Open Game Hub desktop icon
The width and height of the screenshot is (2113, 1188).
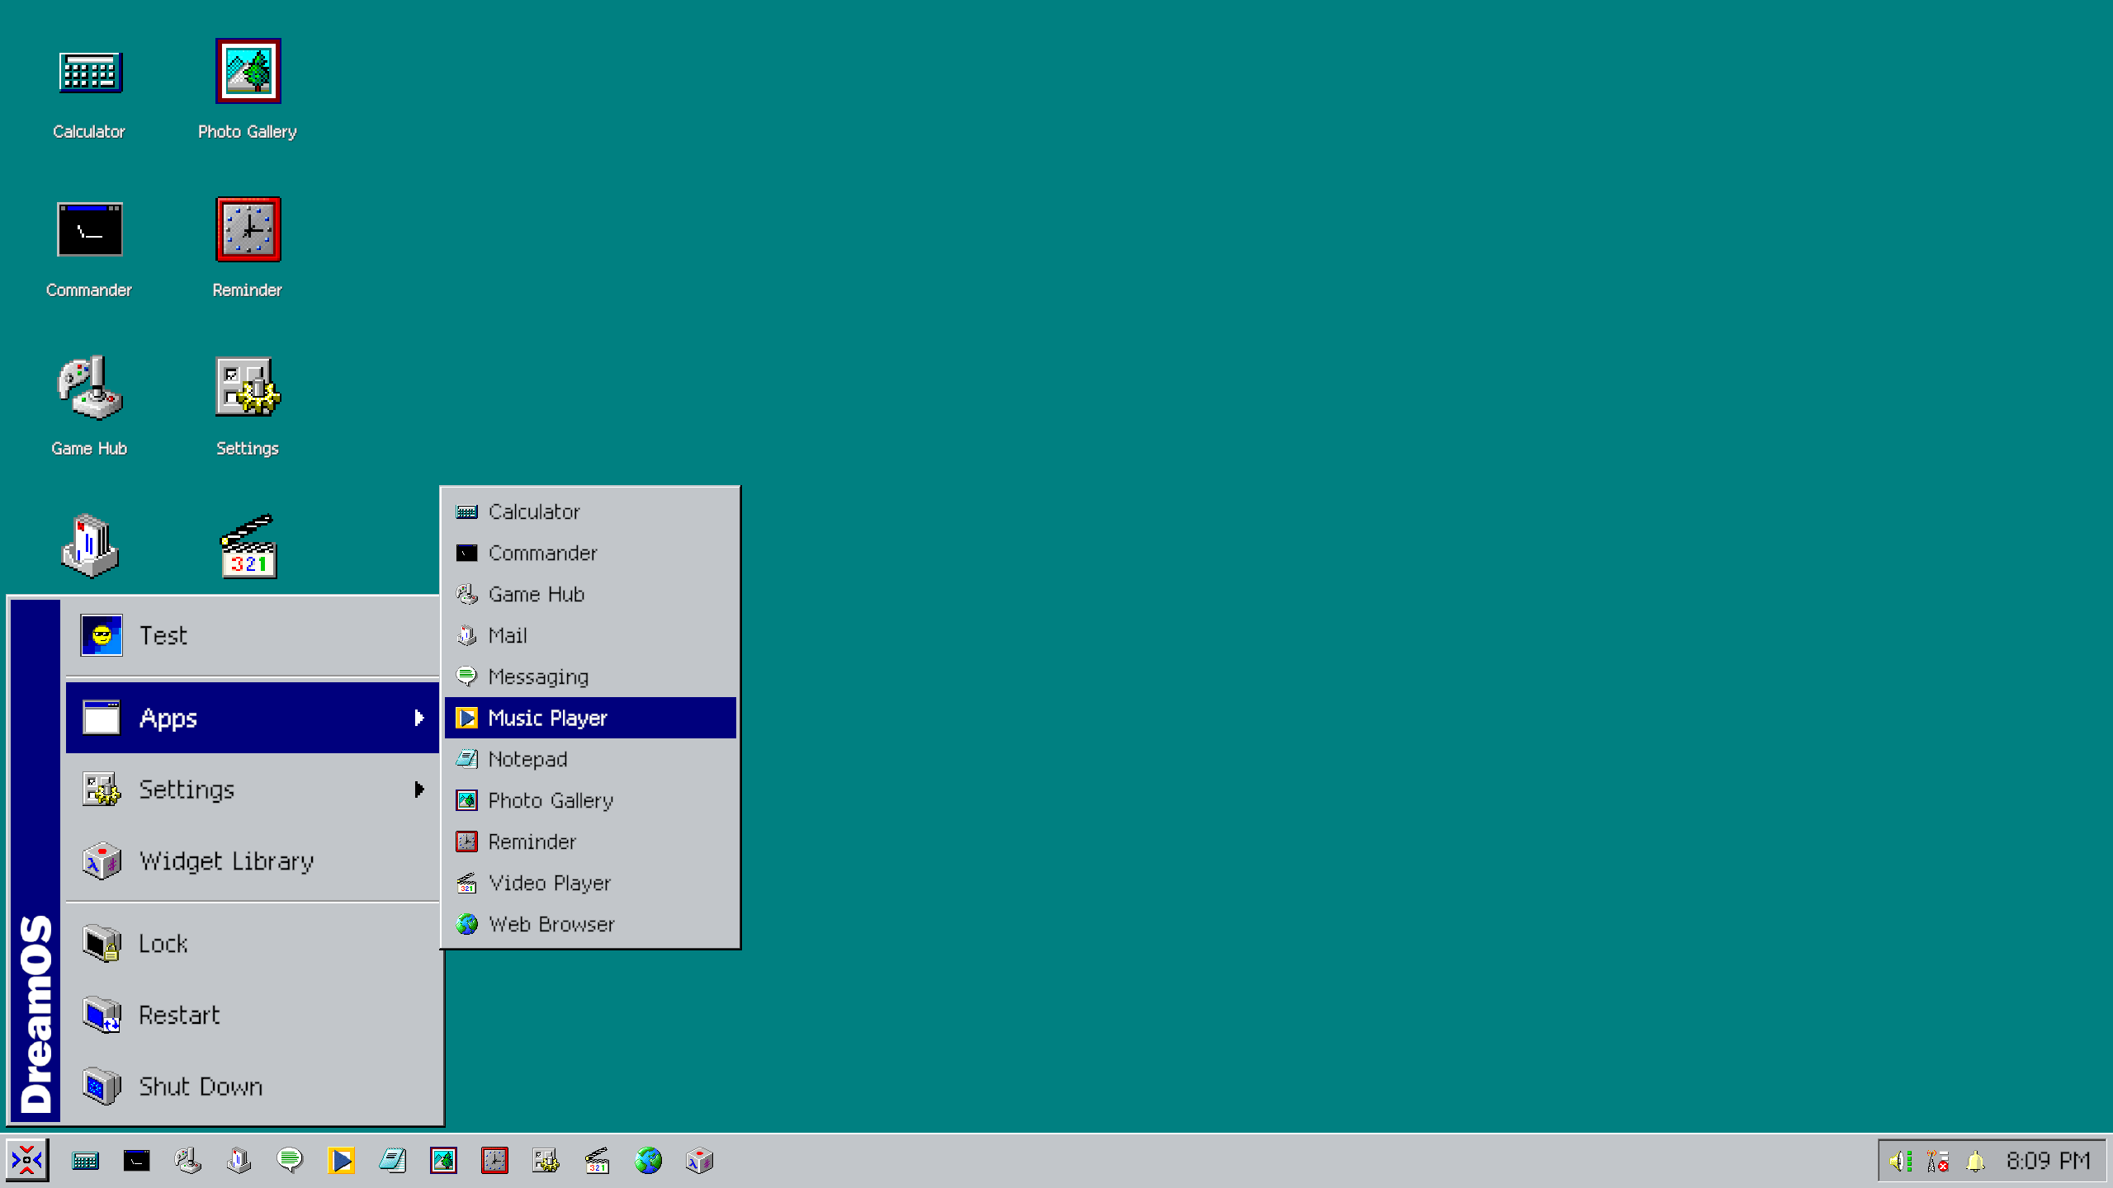pos(89,389)
